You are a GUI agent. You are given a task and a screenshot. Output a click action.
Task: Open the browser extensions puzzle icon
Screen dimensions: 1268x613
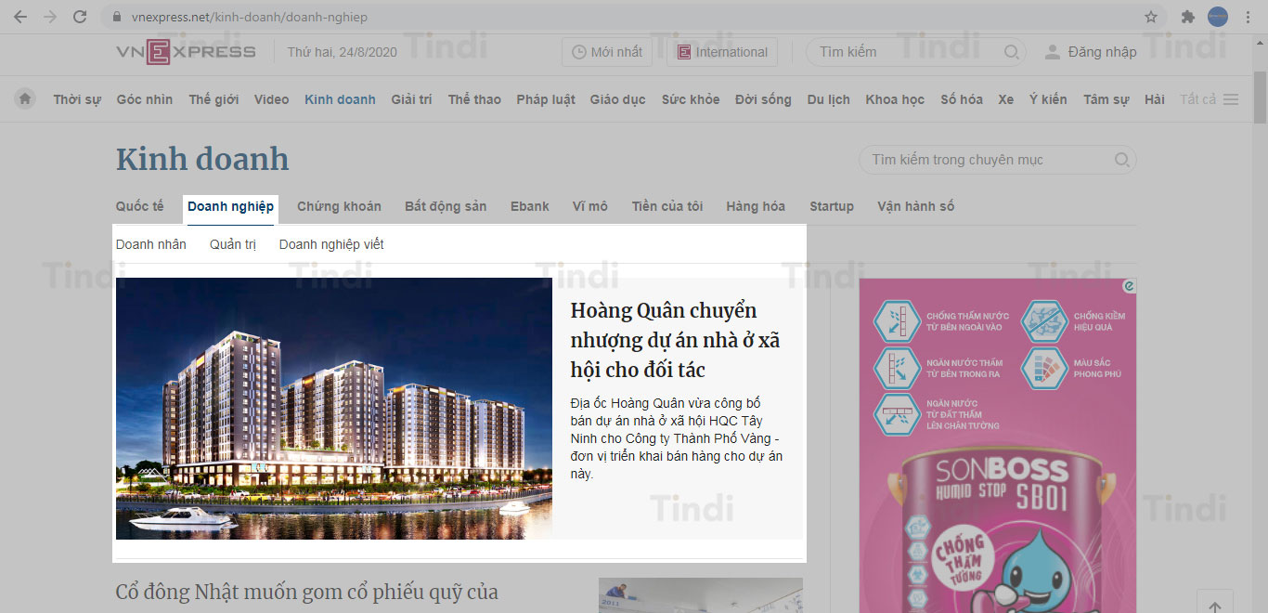point(1187,17)
